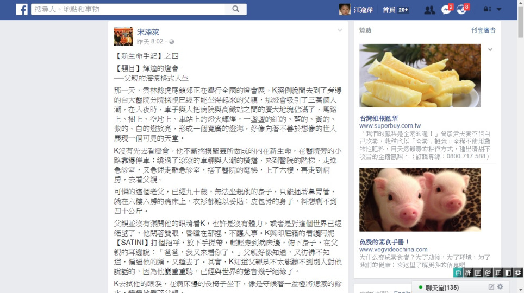Open the messages icon with badge
Image resolution: width=524 pixels, height=293 pixels.
click(446, 9)
